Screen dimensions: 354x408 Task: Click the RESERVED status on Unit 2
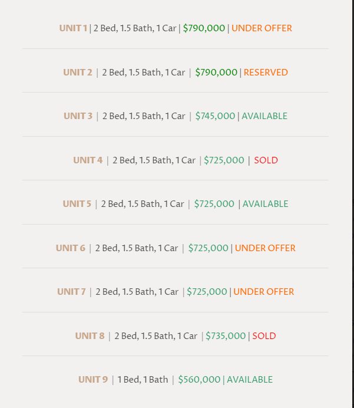tap(266, 73)
